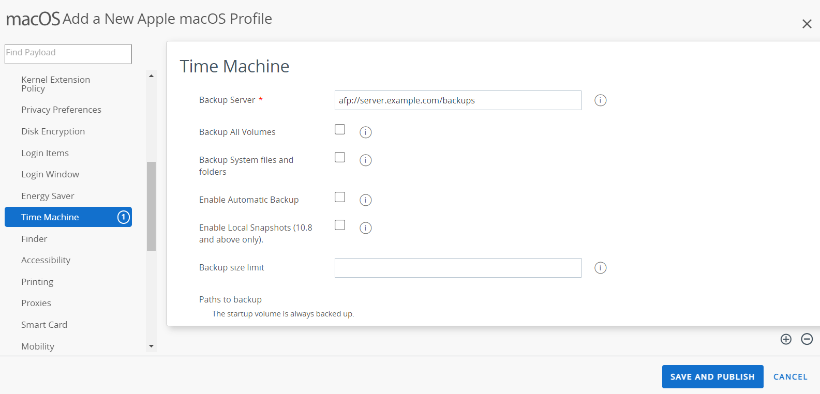The width and height of the screenshot is (820, 394).
Task: Enable Backup System files and folders checkbox
Action: tap(340, 157)
